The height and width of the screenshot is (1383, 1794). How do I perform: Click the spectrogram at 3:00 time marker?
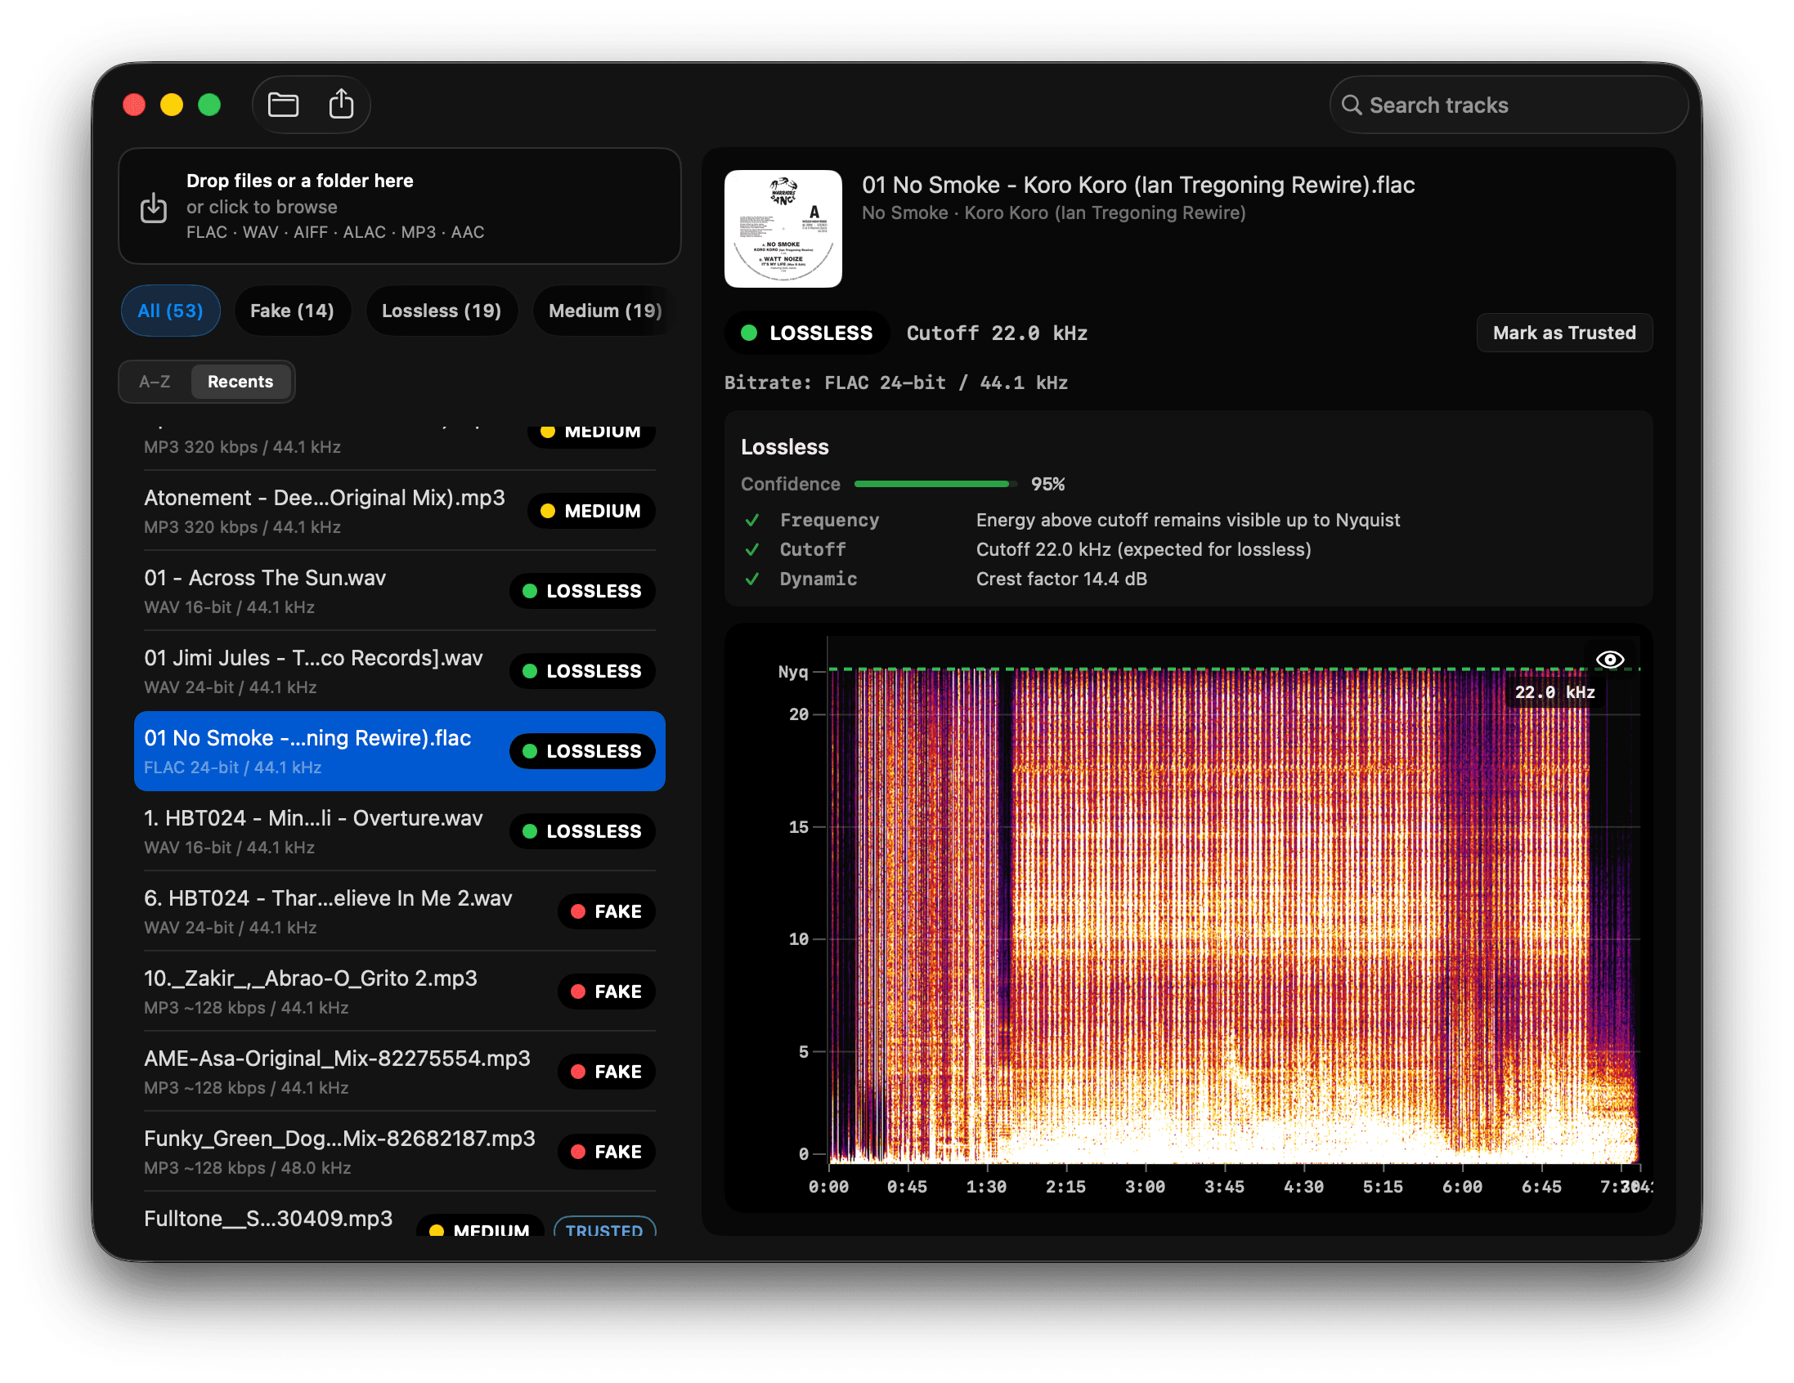click(1145, 1185)
